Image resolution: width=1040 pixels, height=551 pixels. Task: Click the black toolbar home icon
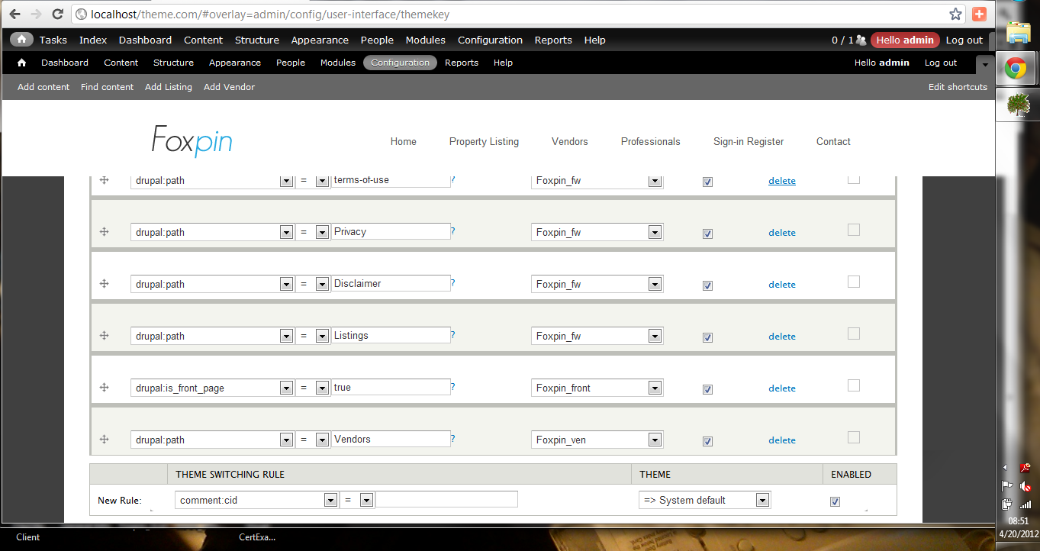click(x=21, y=63)
